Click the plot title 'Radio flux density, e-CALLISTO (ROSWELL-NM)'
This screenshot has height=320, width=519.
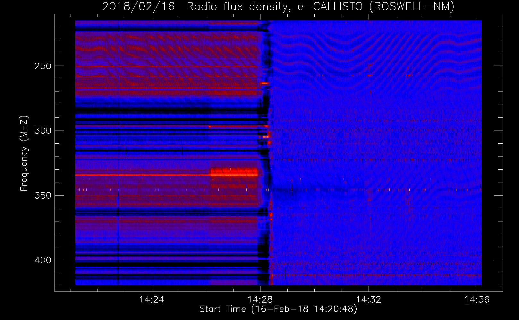pyautogui.click(x=320, y=6)
